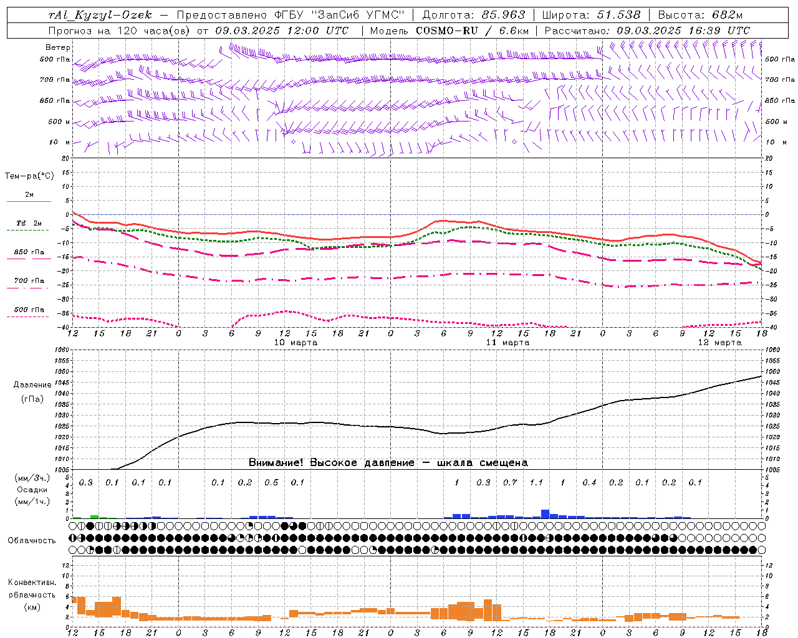Click the Ветер panel label
This screenshot has width=798, height=638.
point(58,47)
